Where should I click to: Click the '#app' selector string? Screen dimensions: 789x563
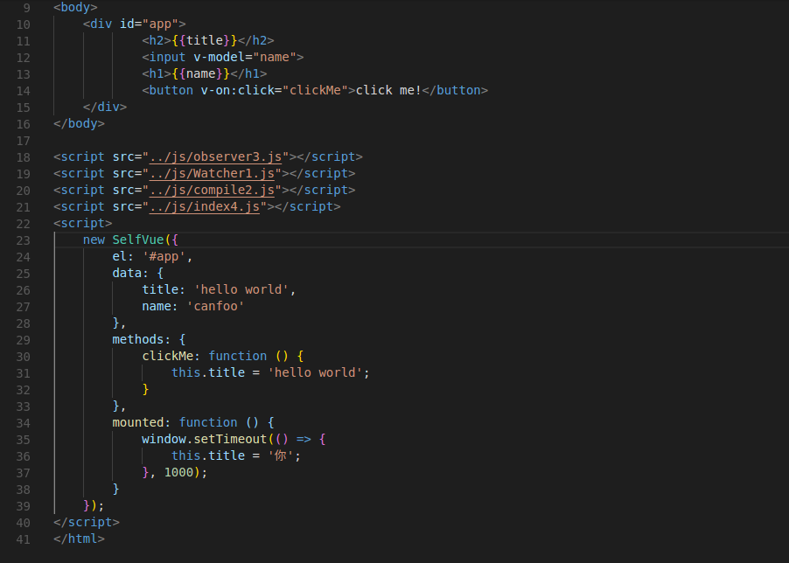(164, 256)
